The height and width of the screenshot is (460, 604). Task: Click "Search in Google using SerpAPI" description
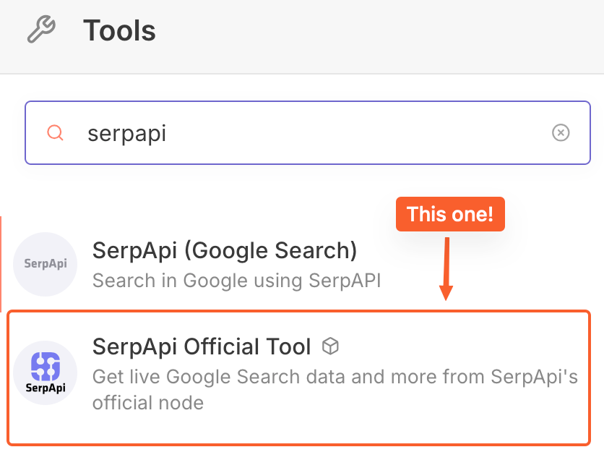point(236,280)
